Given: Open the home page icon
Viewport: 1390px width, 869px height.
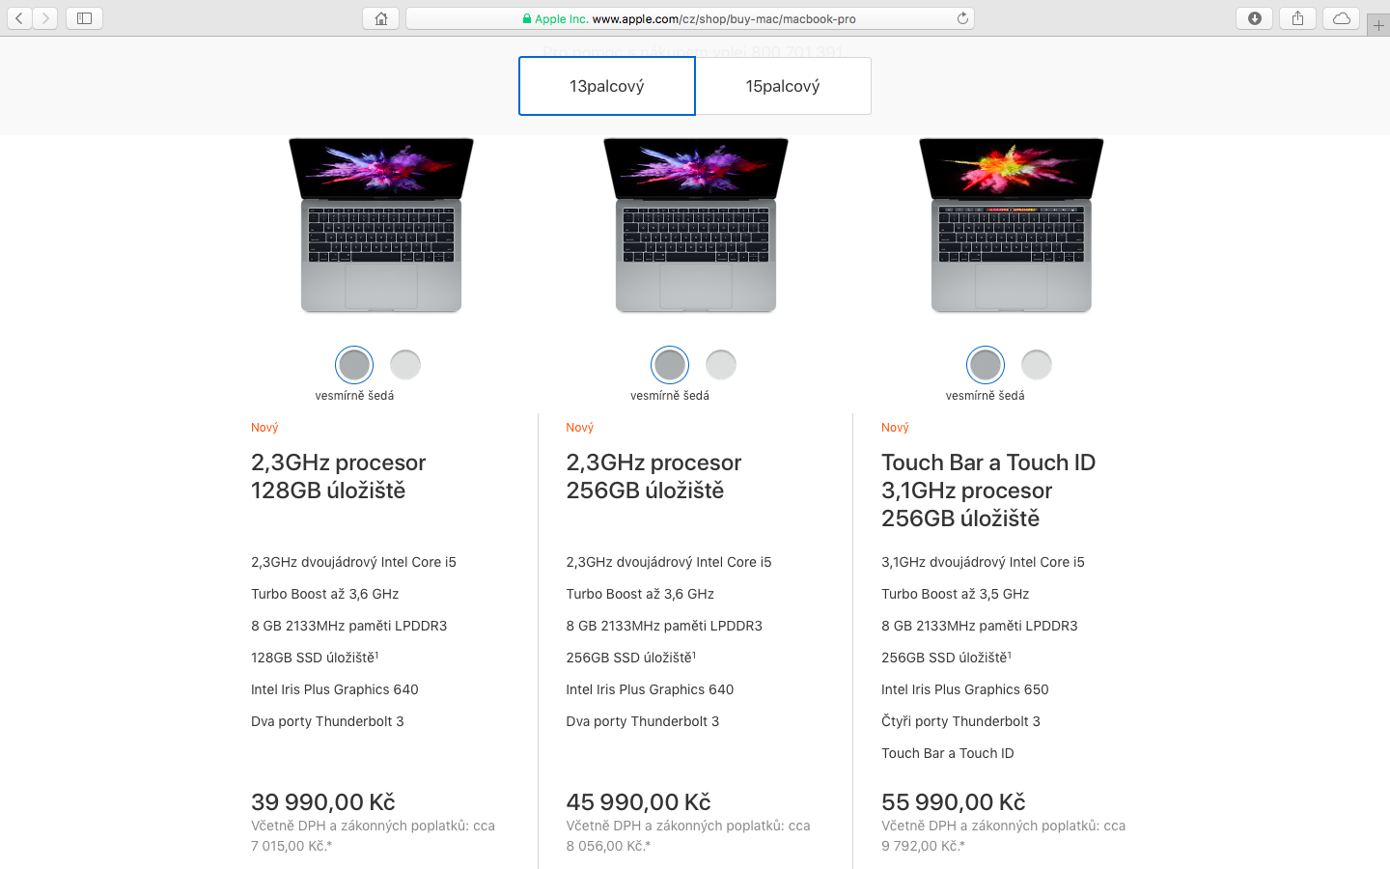Looking at the screenshot, I should point(381,18).
